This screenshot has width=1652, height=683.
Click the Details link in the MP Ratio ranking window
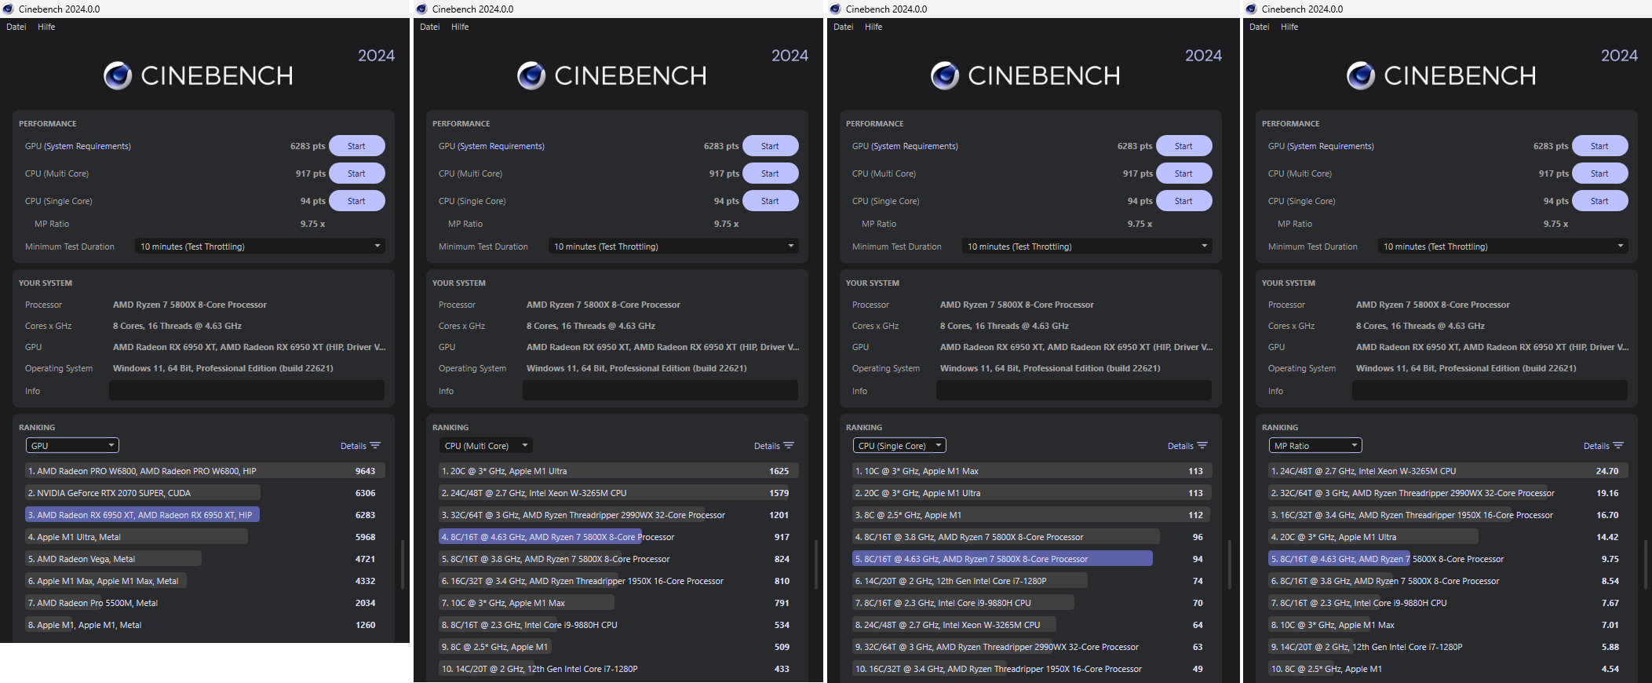pyautogui.click(x=1596, y=446)
